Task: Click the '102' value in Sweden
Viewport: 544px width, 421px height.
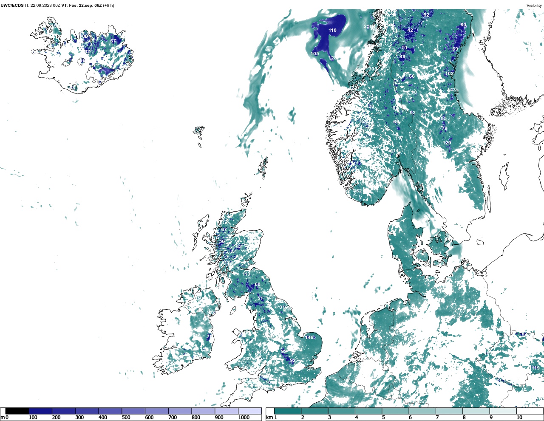Action: tap(449, 73)
